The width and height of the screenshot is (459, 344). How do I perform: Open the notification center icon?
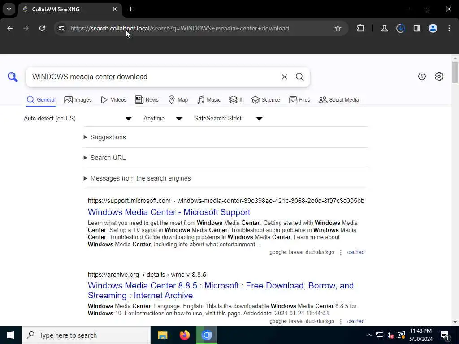click(x=445, y=335)
